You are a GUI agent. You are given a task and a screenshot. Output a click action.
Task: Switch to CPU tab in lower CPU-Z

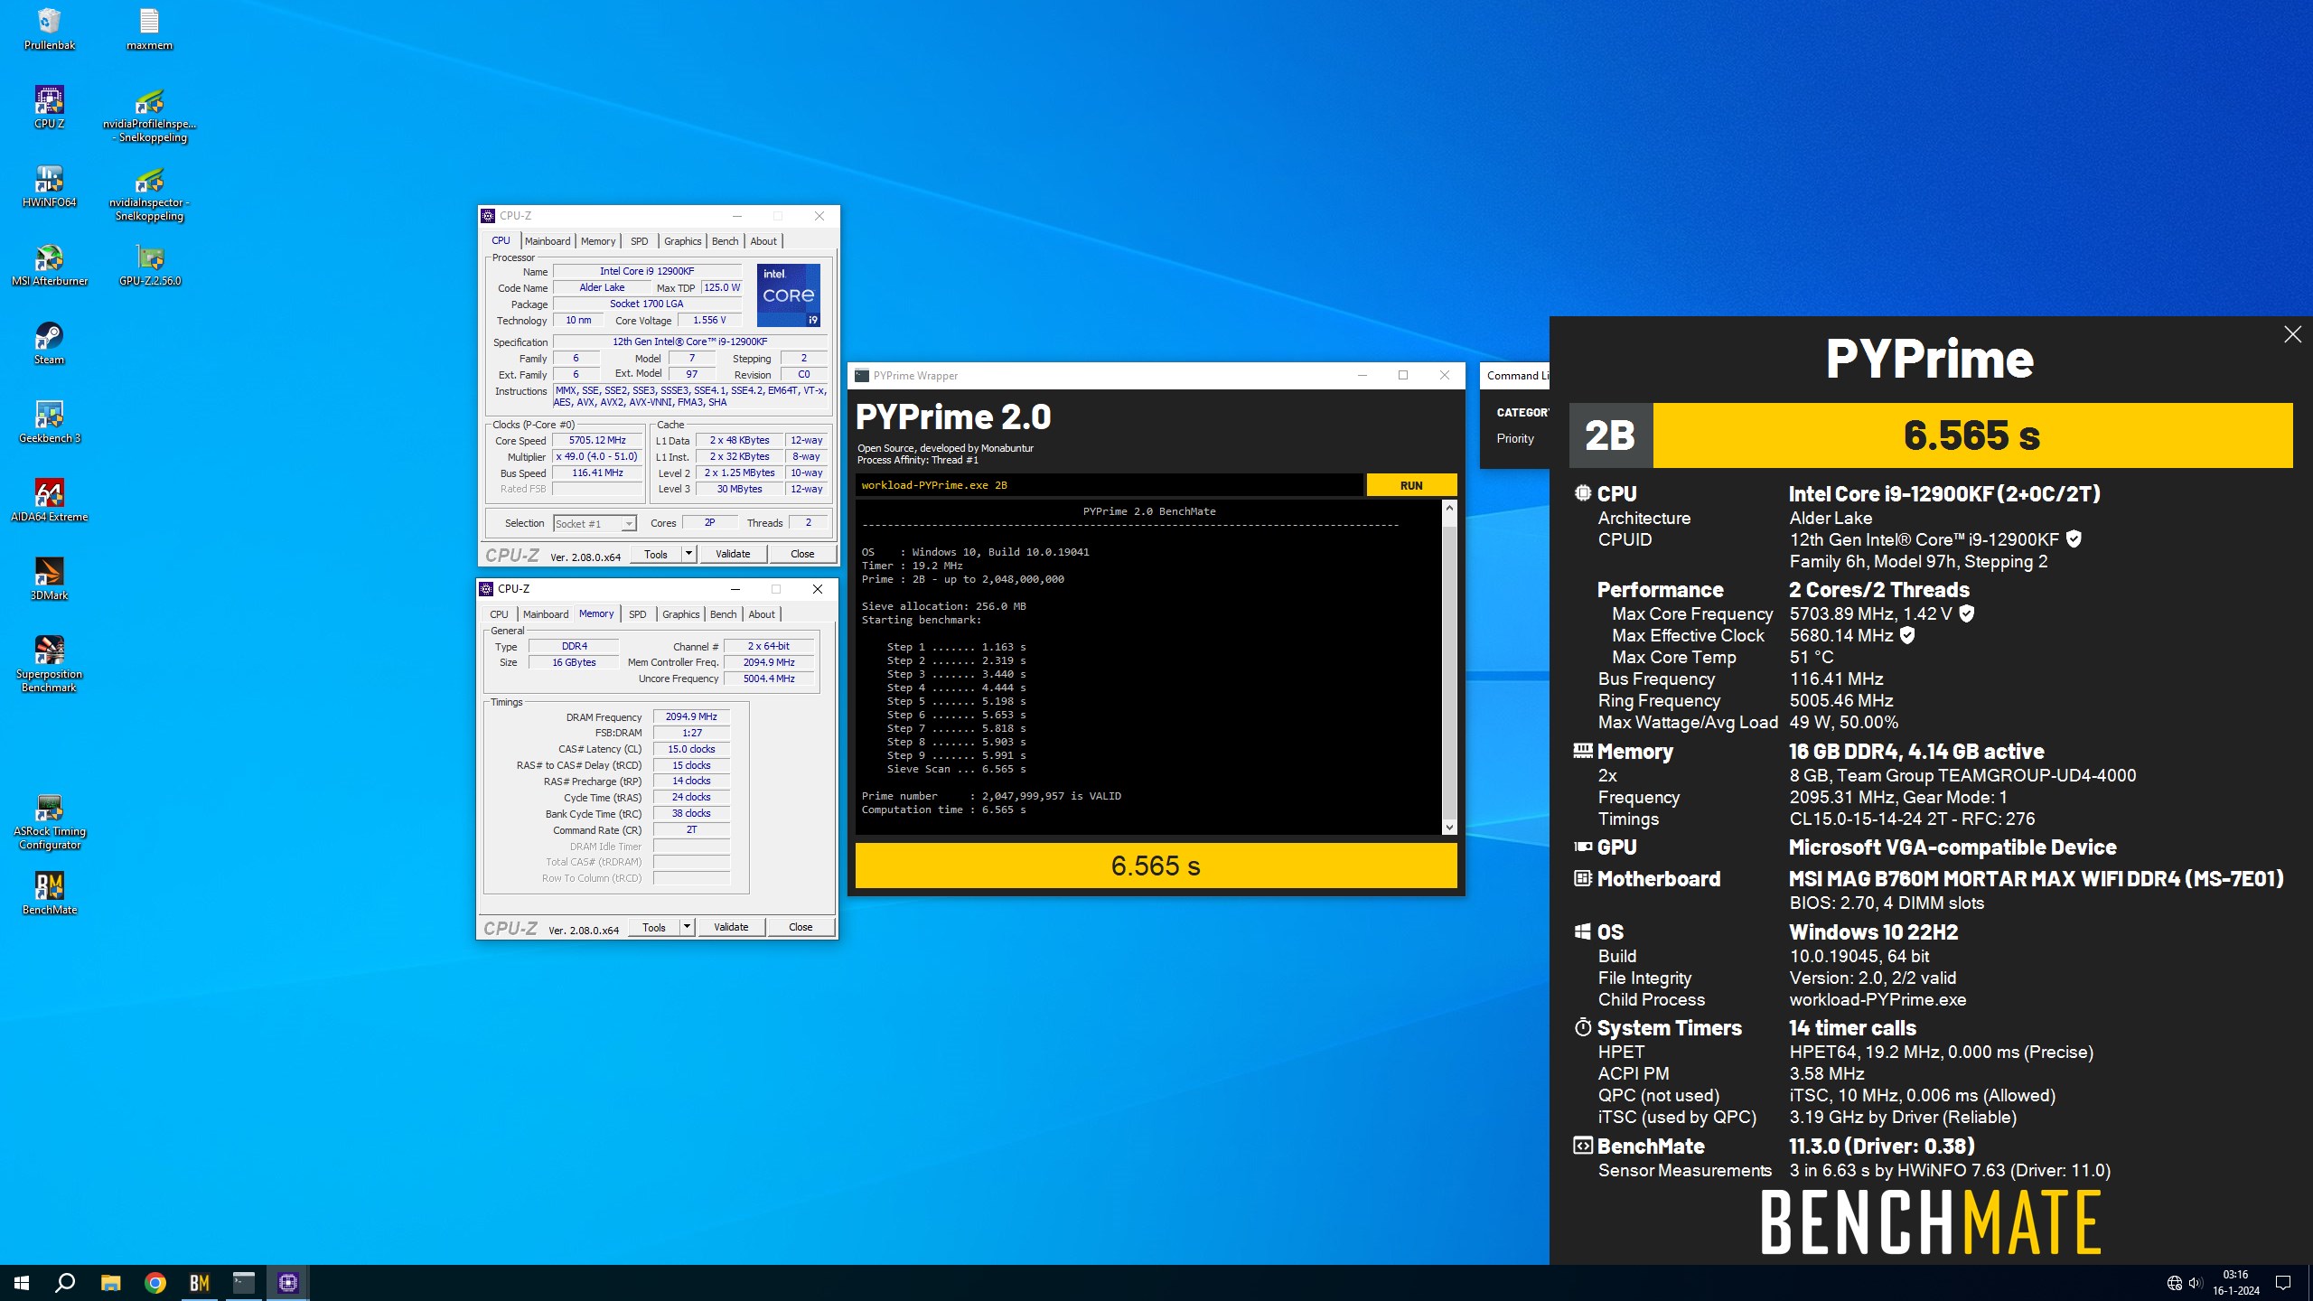tap(500, 614)
